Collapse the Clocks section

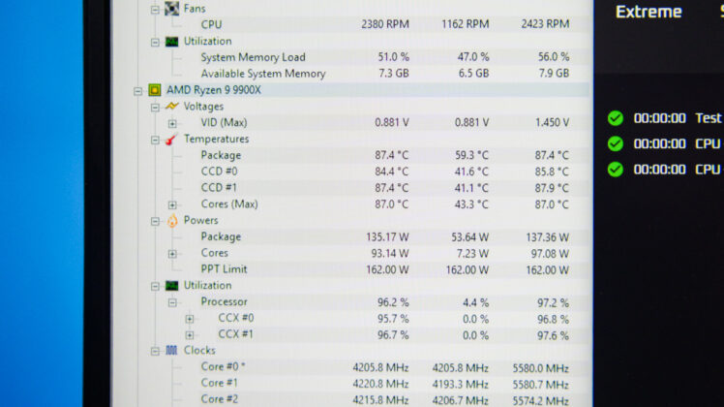click(155, 352)
